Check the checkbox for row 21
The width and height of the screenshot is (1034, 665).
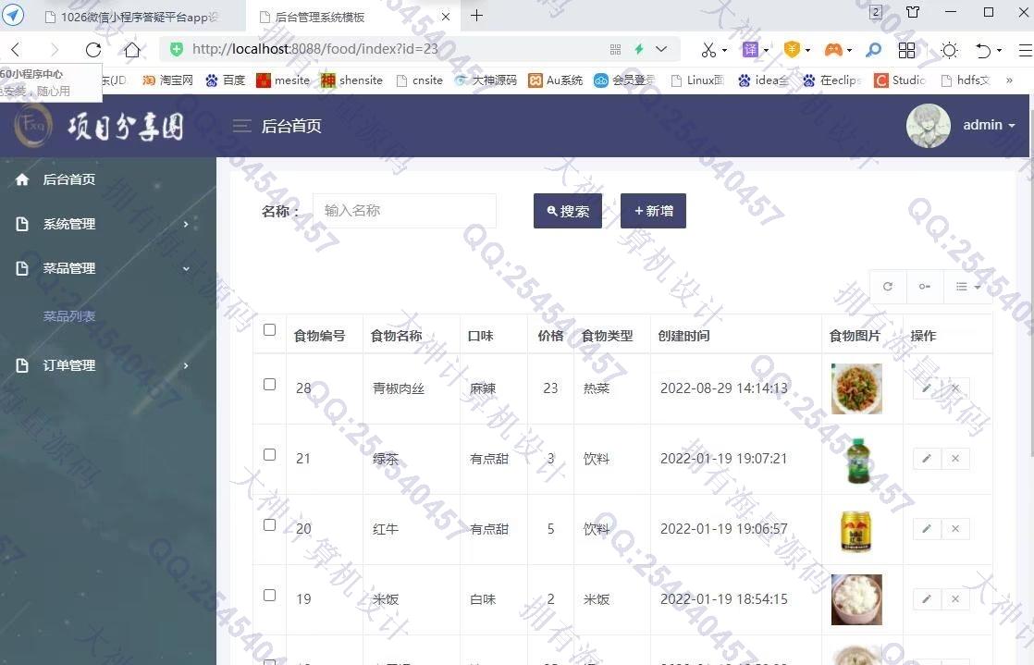(269, 454)
